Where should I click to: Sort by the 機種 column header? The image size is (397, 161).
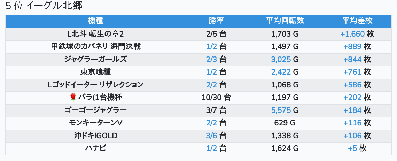[95, 21]
